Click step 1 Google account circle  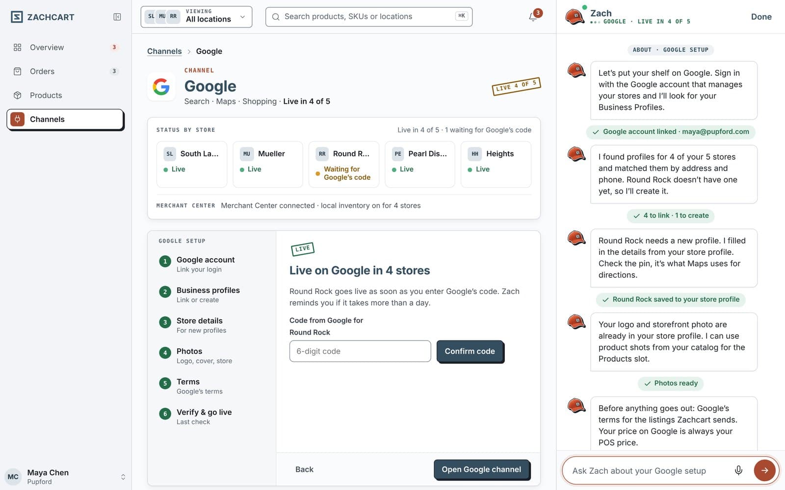(x=165, y=261)
